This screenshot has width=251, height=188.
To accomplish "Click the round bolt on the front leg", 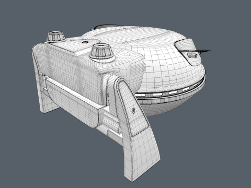I will [133, 111].
